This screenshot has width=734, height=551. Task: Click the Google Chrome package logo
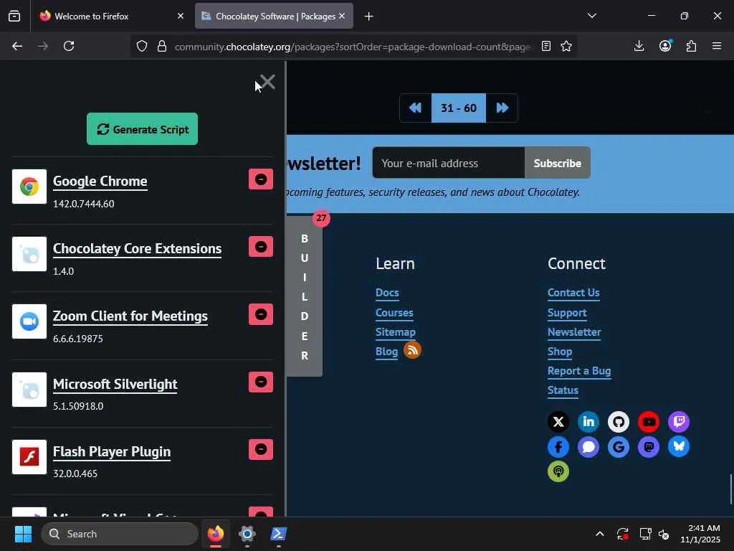pos(29,187)
